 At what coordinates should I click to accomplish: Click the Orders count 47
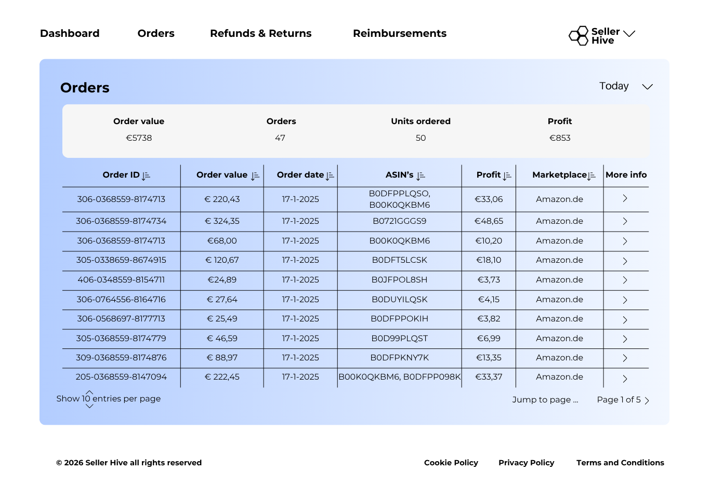280,138
